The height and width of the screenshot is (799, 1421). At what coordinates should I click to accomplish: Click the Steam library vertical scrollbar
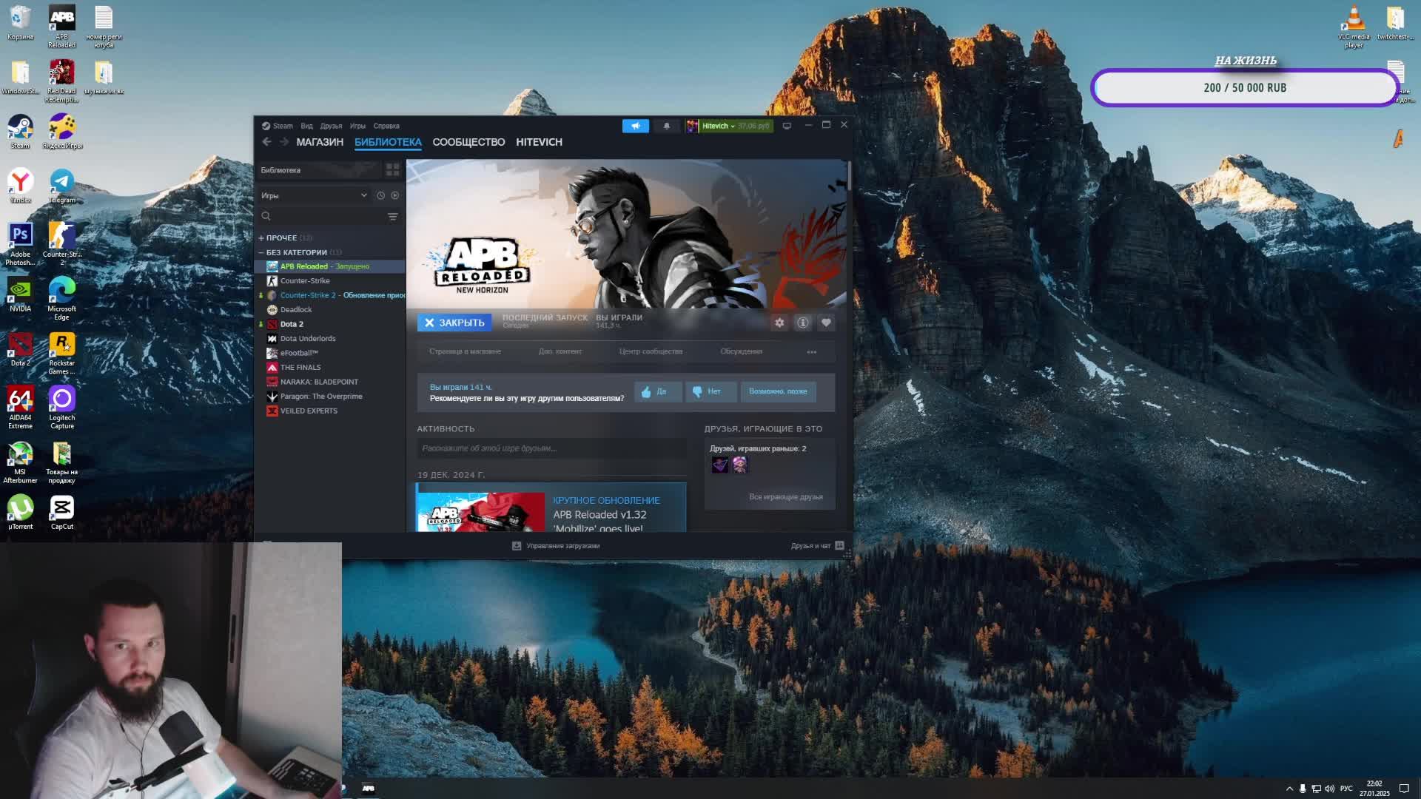click(850, 176)
